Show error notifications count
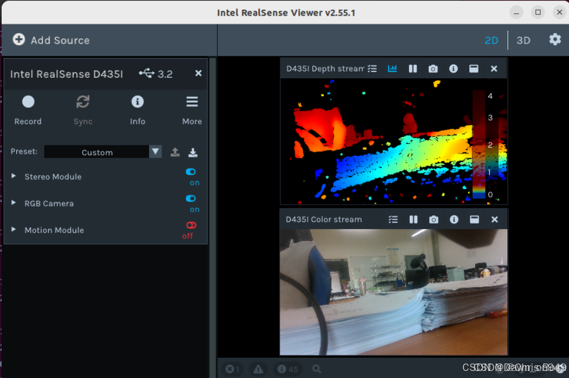 (x=232, y=369)
